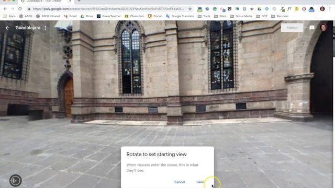Expand the Tools bookmark folder
Screen dimensions: 335x188
point(204,16)
